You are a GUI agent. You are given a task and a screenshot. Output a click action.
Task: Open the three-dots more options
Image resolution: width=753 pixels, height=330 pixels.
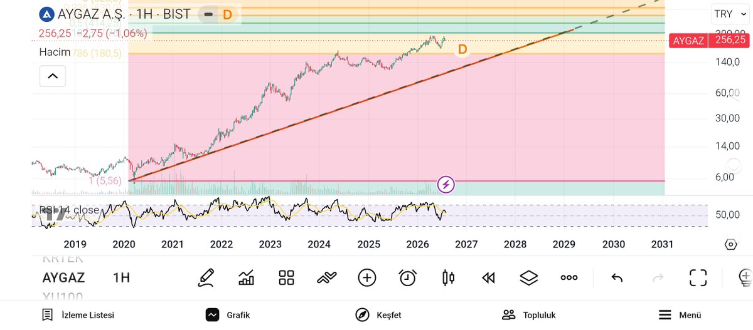(569, 277)
